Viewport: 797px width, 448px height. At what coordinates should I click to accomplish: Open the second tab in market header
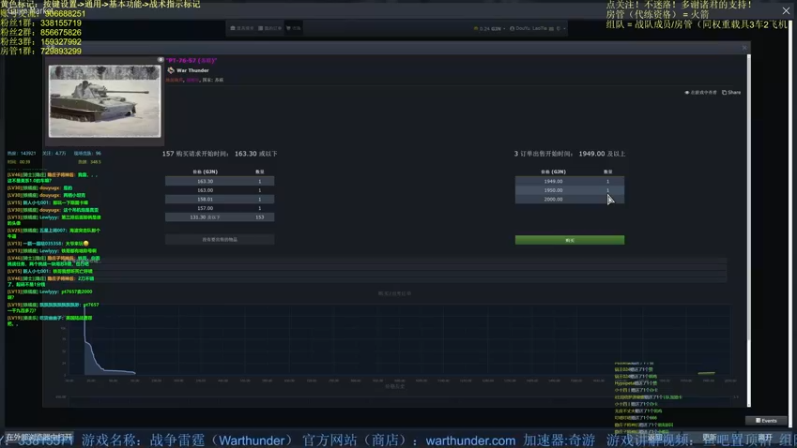tap(269, 28)
